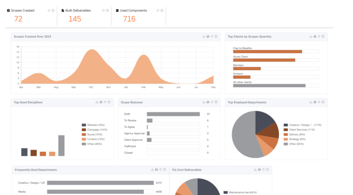The width and height of the screenshot is (353, 195).
Task: Save the Top Clients by Scopes Quantity widget
Action: click(x=315, y=36)
